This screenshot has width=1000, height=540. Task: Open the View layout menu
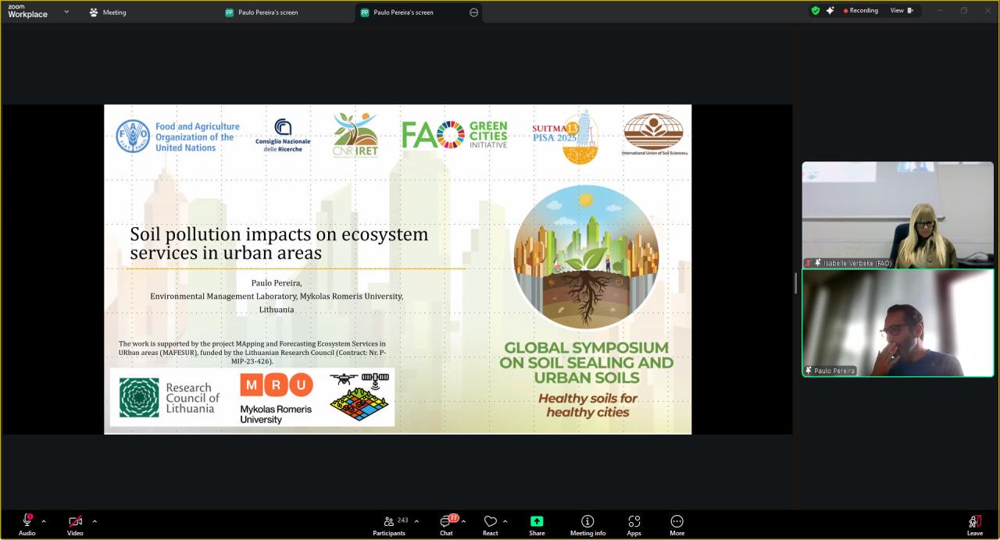pyautogui.click(x=902, y=11)
